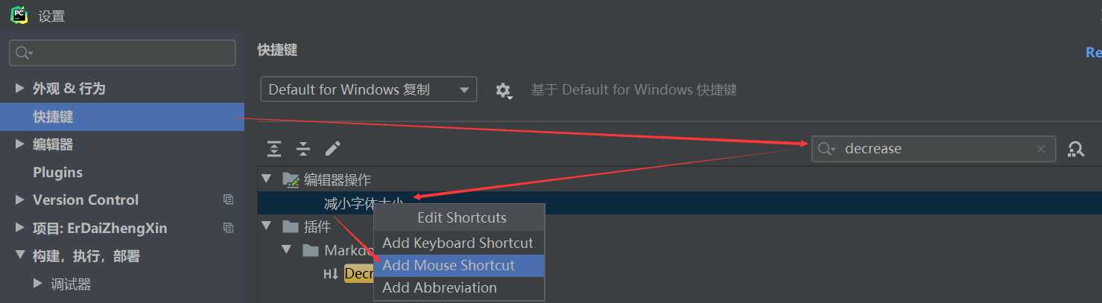1102x303 pixels.
Task: Click the Find Actions by Shortcut icon
Action: coord(1076,149)
